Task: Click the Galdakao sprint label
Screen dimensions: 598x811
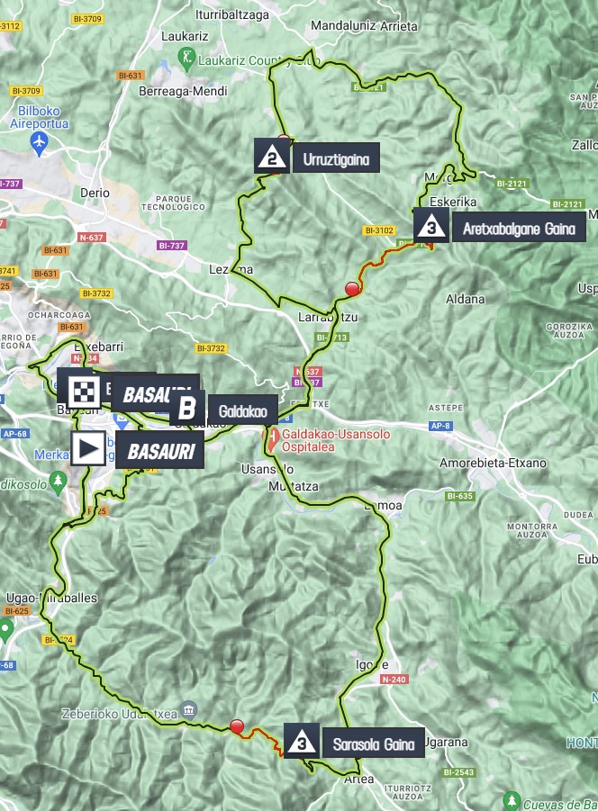Action: pos(243,410)
